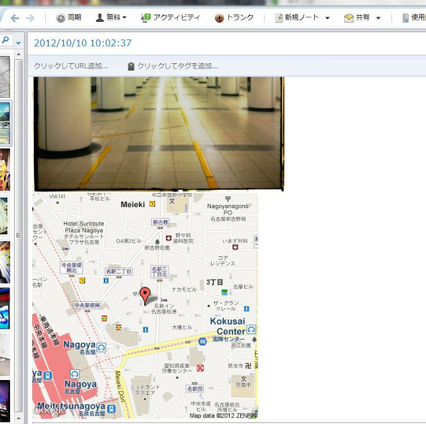Image resolution: width=426 pixels, height=424 pixels.
Task: Click the 那古野 intersection label
Action: [160, 222]
